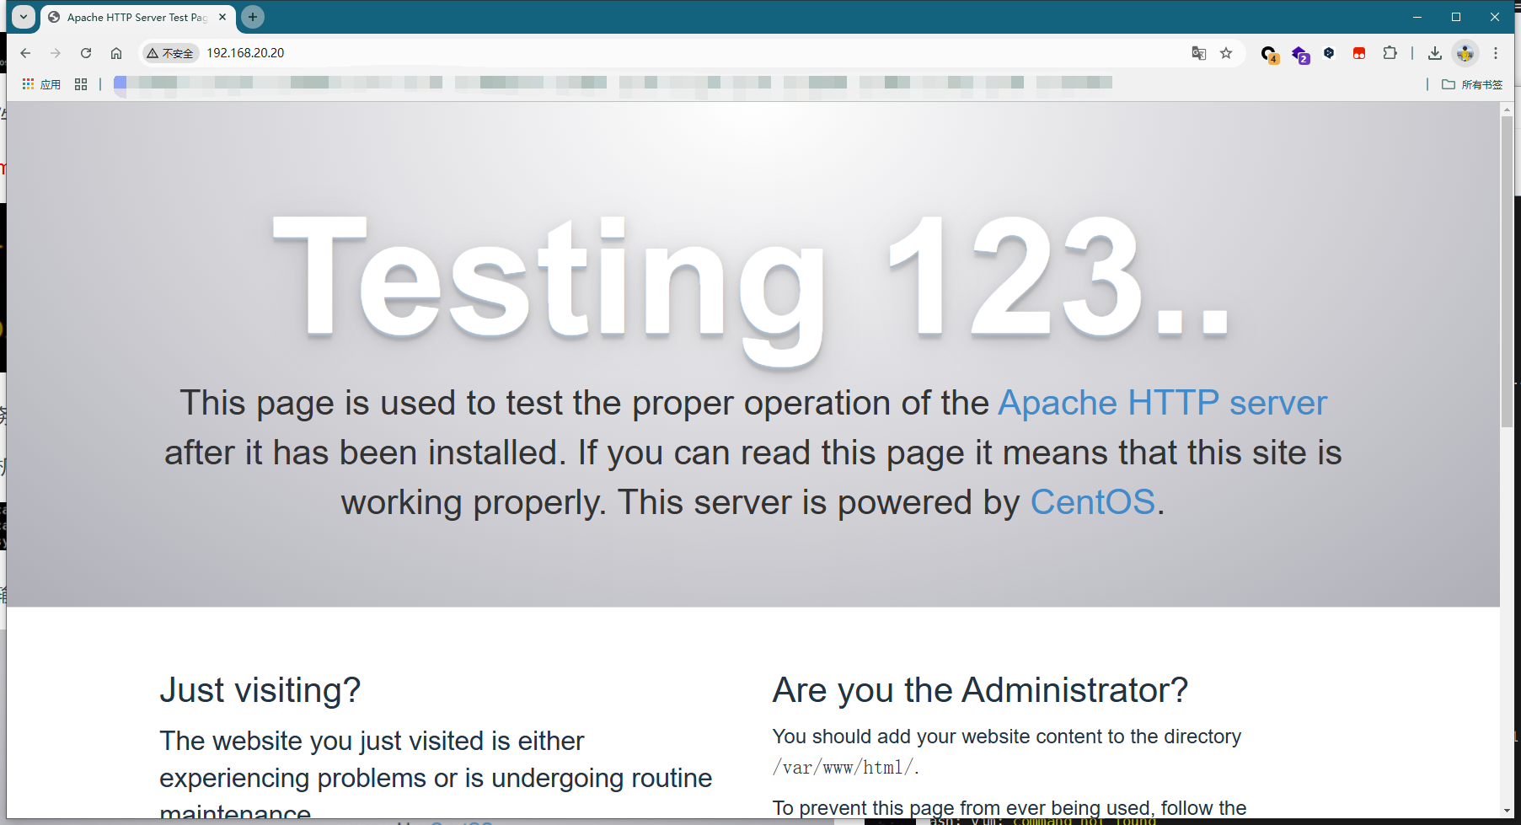Open the Extensions puzzle menu
This screenshot has width=1521, height=825.
[x=1390, y=53]
